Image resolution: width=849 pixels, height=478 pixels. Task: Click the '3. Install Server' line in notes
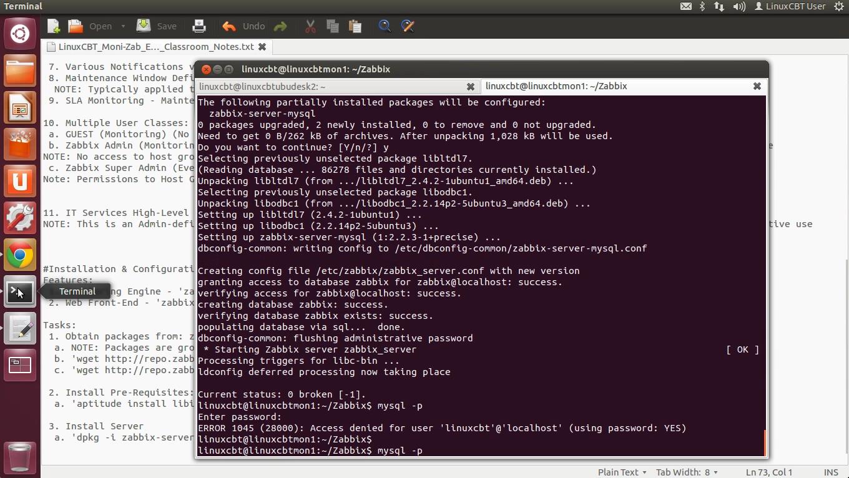coord(96,426)
